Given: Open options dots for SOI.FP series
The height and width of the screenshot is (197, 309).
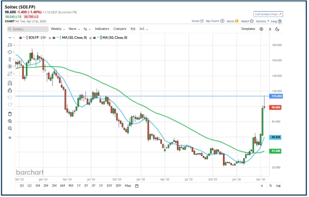Looking at the screenshot, I should tap(24, 38).
